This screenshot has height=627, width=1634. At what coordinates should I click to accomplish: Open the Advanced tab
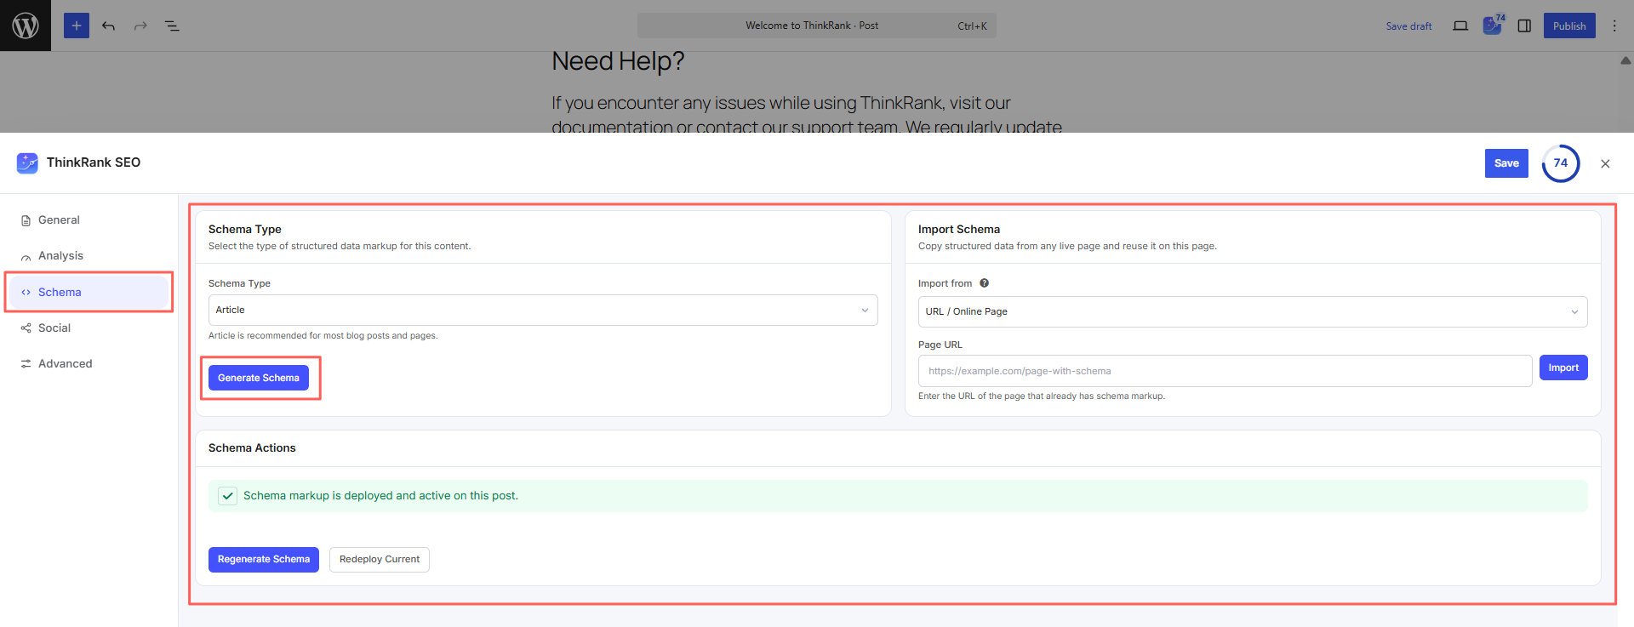[x=89, y=363]
